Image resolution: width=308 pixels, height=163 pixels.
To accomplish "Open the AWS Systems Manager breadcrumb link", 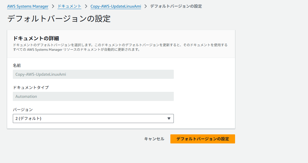I will [28, 6].
